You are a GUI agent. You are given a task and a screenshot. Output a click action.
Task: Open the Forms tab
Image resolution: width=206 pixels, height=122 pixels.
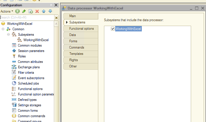81,41
